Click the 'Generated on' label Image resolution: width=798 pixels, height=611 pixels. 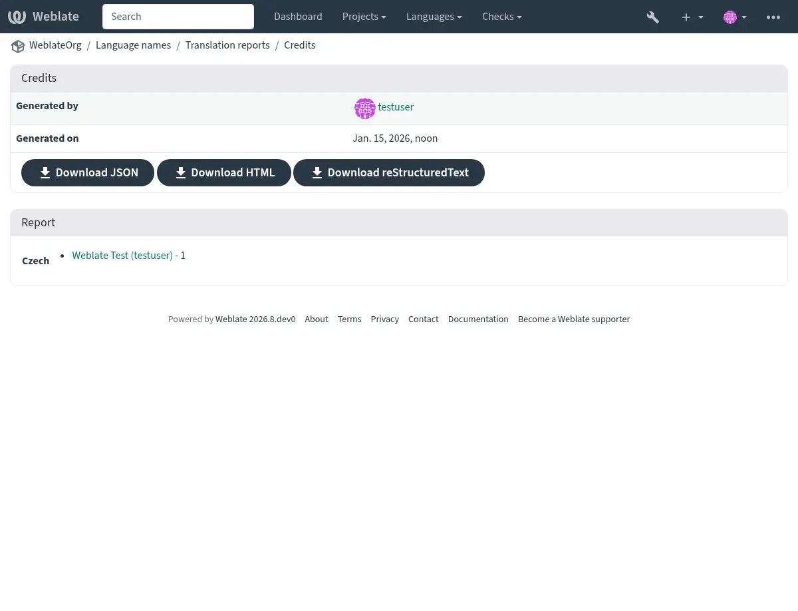coord(47,138)
